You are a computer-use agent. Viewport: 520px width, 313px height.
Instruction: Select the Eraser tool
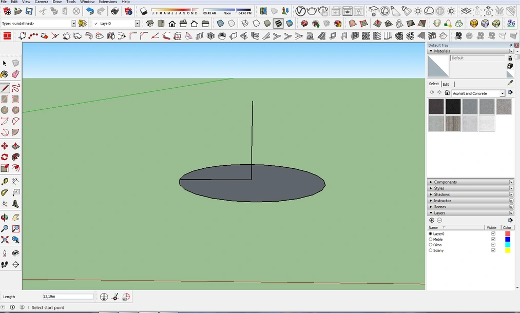coord(15,74)
